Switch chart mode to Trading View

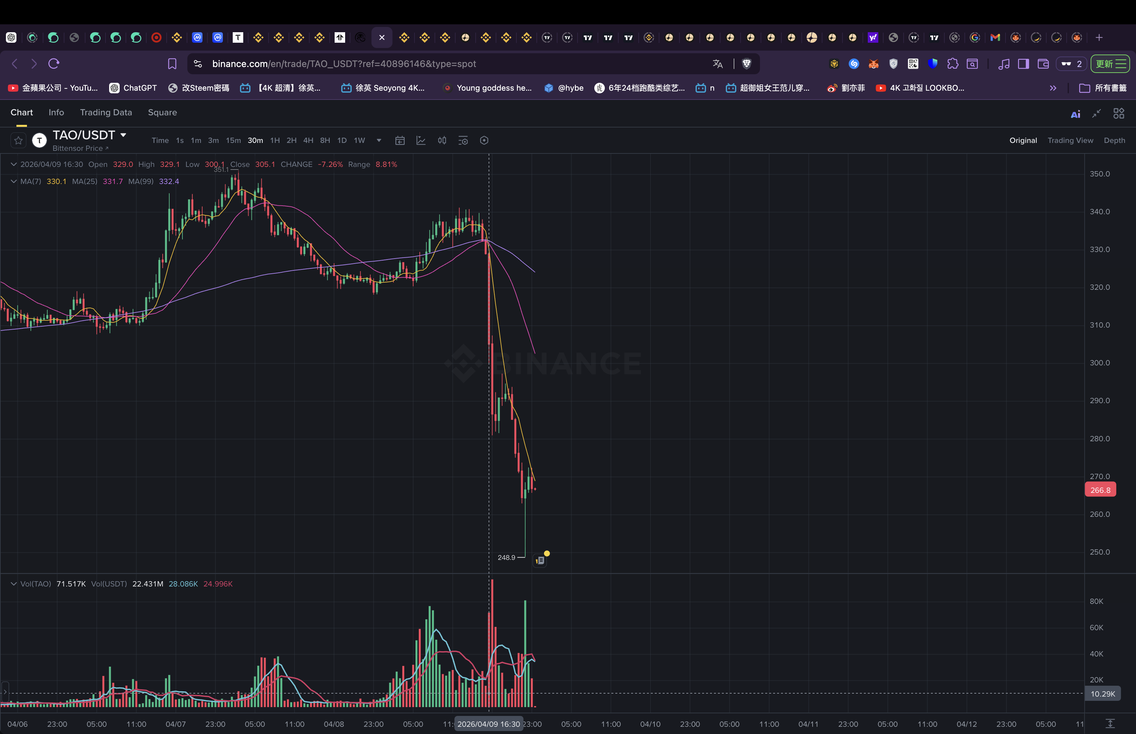1070,141
